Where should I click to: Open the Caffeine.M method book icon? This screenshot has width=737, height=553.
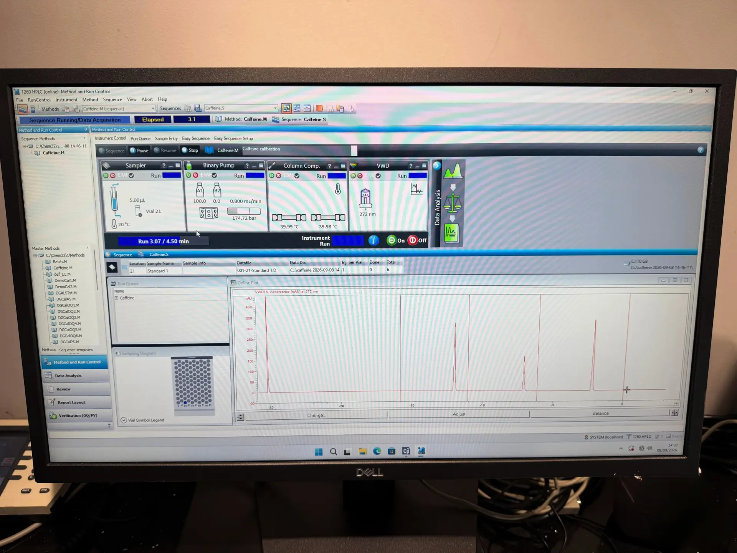pyautogui.click(x=209, y=150)
